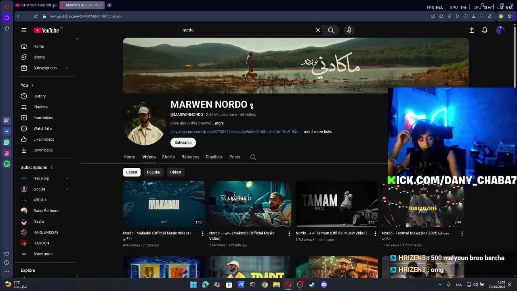Screen dimensions: 517x291
Task: Open the channel Shorts tab
Action: 168,157
